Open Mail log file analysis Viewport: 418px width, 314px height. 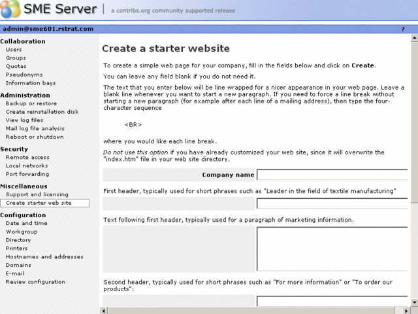[35, 129]
